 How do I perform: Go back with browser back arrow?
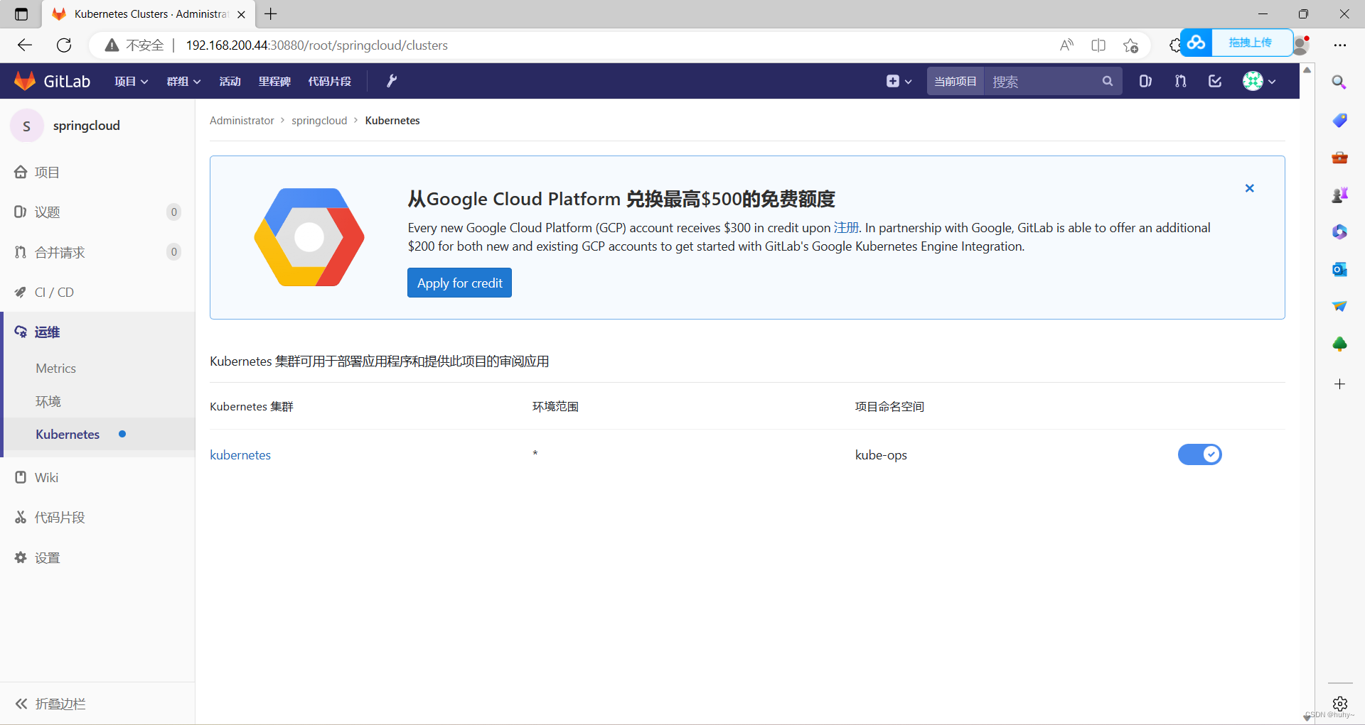click(x=25, y=45)
